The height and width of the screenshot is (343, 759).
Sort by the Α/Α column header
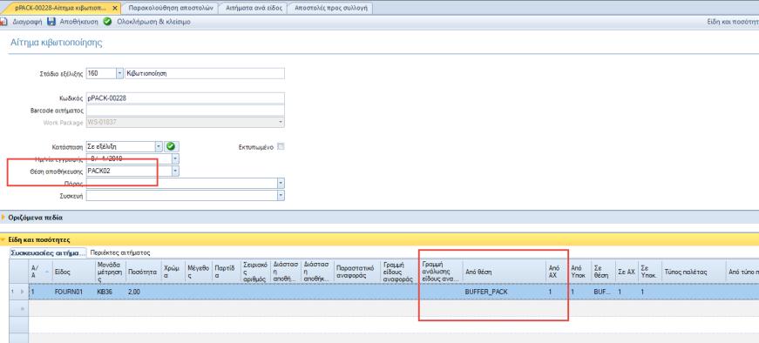click(x=40, y=272)
